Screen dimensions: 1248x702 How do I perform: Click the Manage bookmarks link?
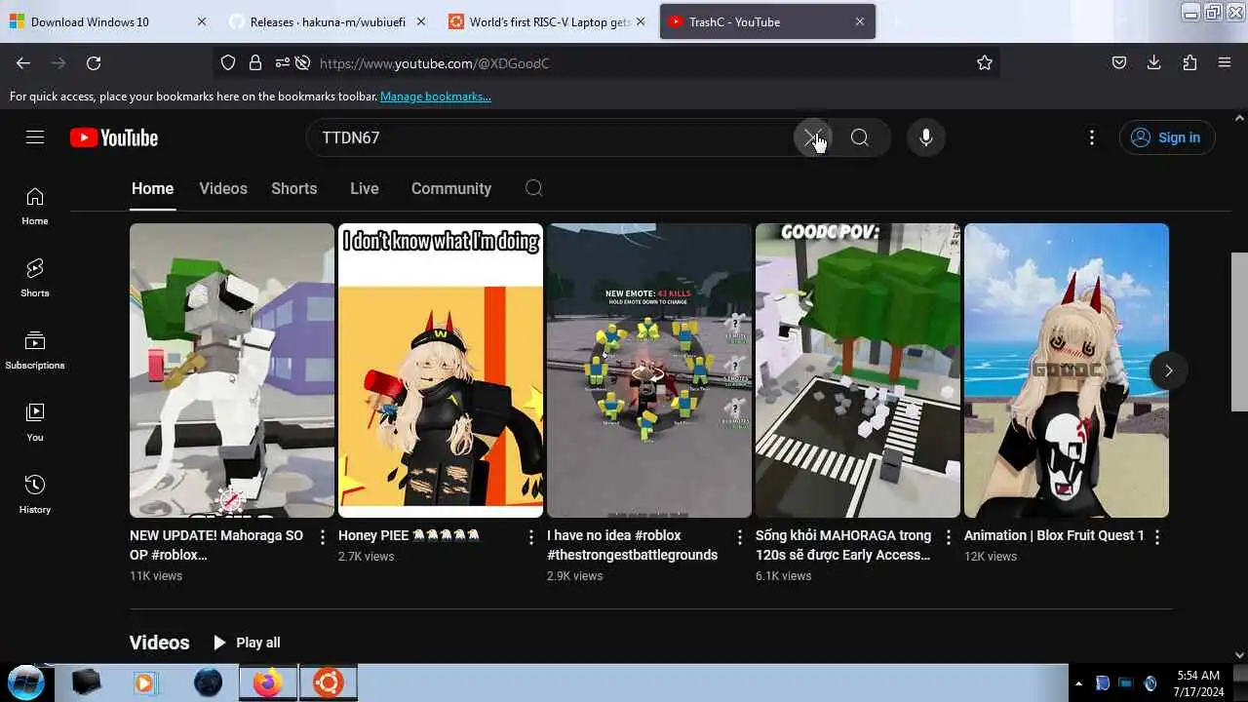(436, 97)
